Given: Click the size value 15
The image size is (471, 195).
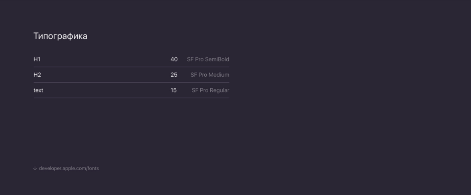Looking at the screenshot, I should 173,91.
